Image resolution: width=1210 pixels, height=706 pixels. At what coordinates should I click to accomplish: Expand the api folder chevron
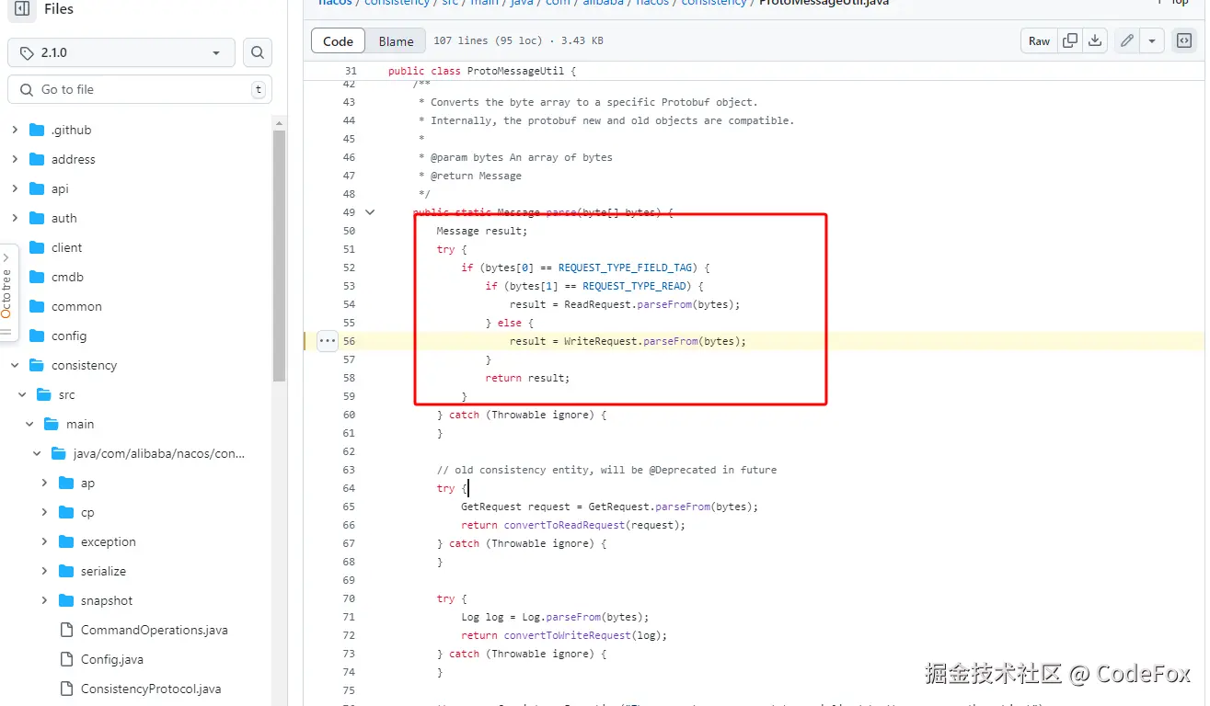point(15,188)
